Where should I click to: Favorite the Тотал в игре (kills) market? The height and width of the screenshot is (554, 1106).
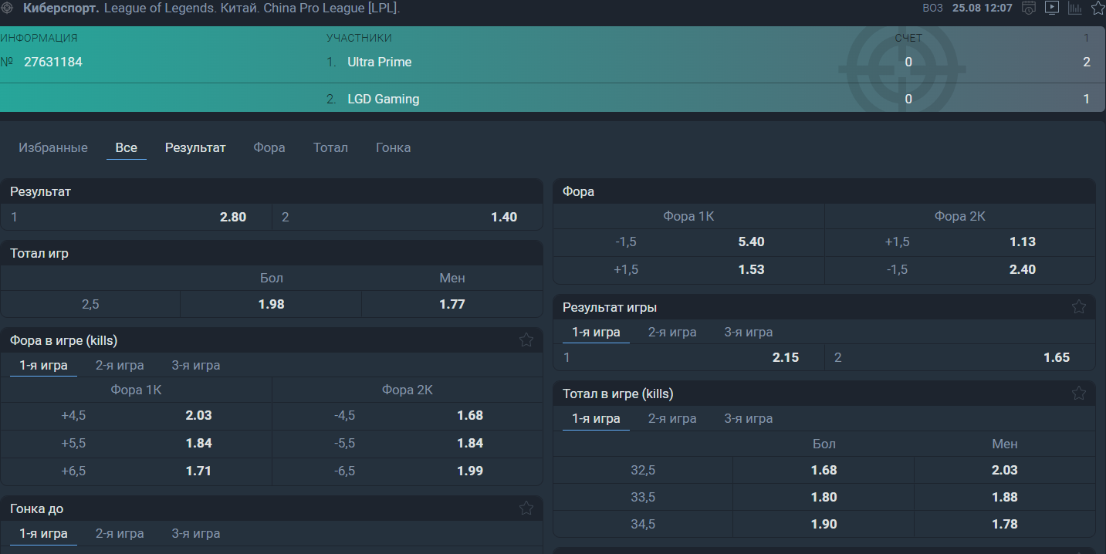(1079, 393)
